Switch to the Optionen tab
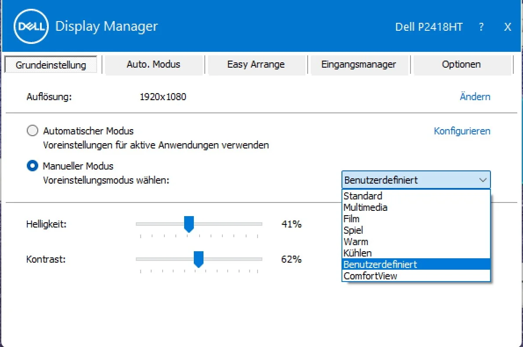Image resolution: width=523 pixels, height=347 pixels. (x=461, y=64)
